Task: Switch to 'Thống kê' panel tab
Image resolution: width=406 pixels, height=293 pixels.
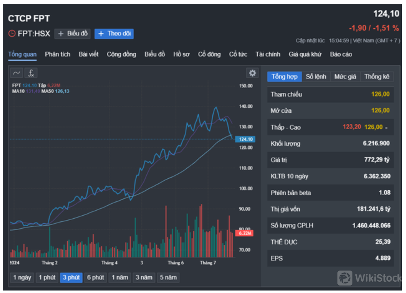Action: [x=377, y=77]
